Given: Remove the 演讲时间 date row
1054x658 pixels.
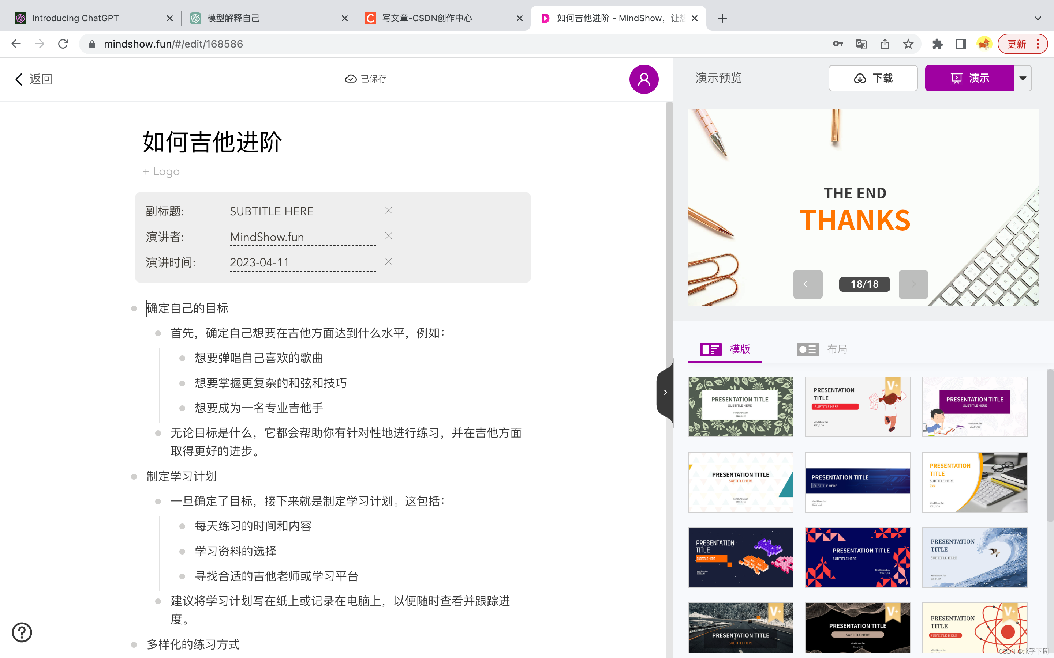Looking at the screenshot, I should point(389,261).
